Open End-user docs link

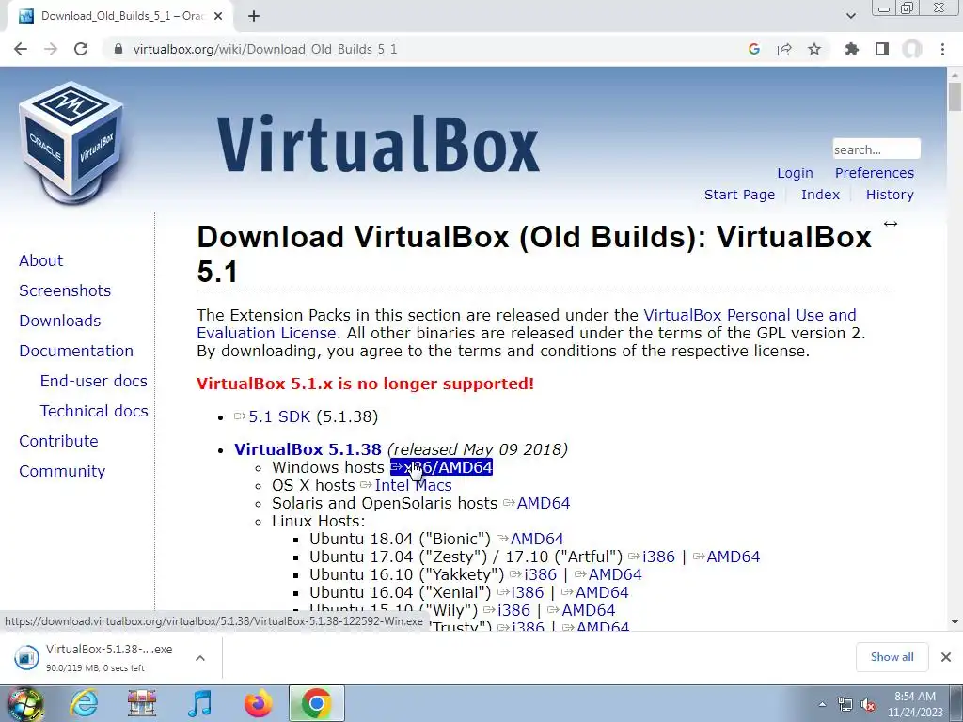coord(93,381)
